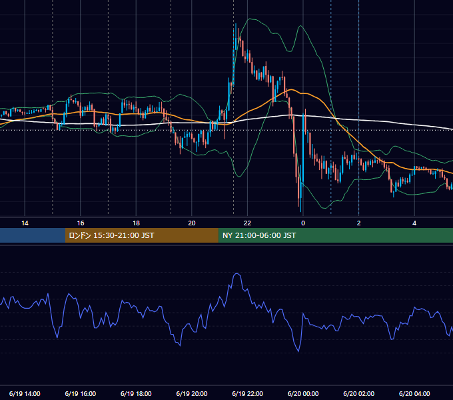
Task: Click hour label 0 on price chart axis
Action: tap(303, 223)
